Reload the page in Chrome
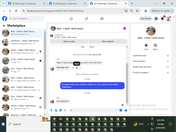 [x=16, y=11]
